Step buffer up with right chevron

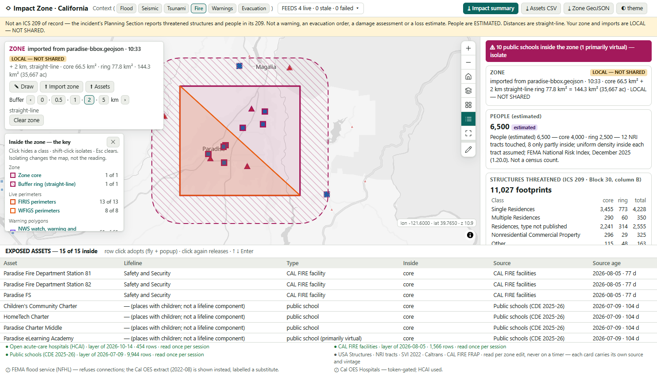click(x=125, y=100)
